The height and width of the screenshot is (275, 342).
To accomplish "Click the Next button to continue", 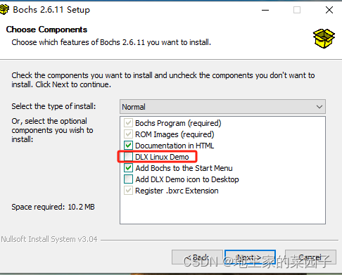I will coord(250,257).
